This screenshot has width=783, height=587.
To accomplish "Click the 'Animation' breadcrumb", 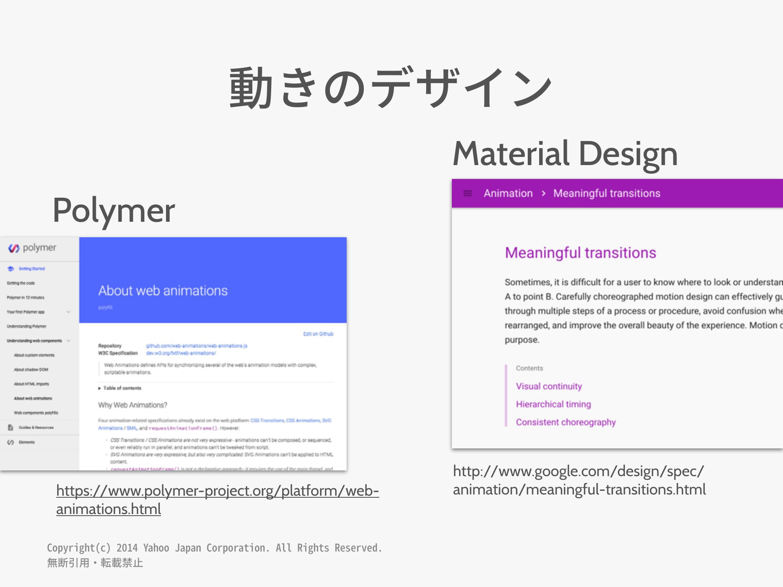I will coord(508,193).
